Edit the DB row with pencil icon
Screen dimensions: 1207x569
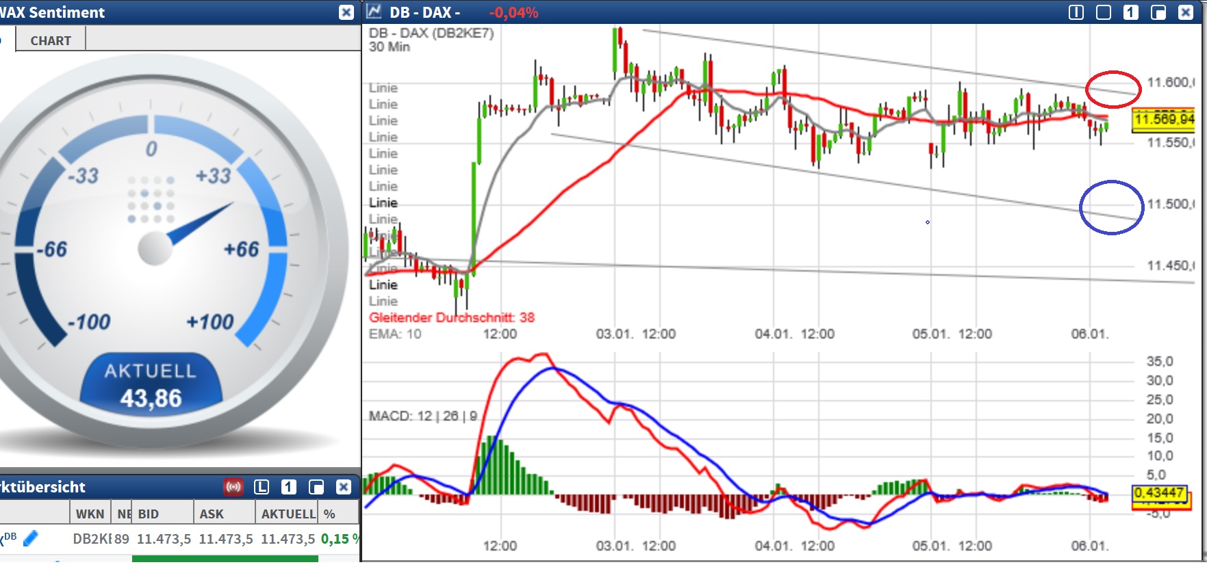31,539
